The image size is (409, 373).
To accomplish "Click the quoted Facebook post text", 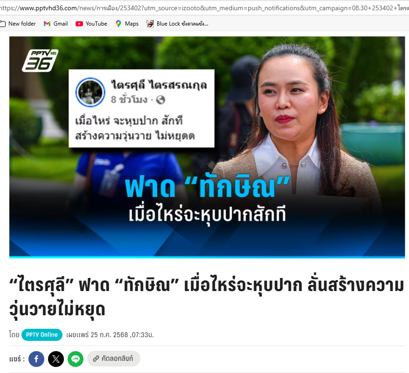I will [135, 129].
